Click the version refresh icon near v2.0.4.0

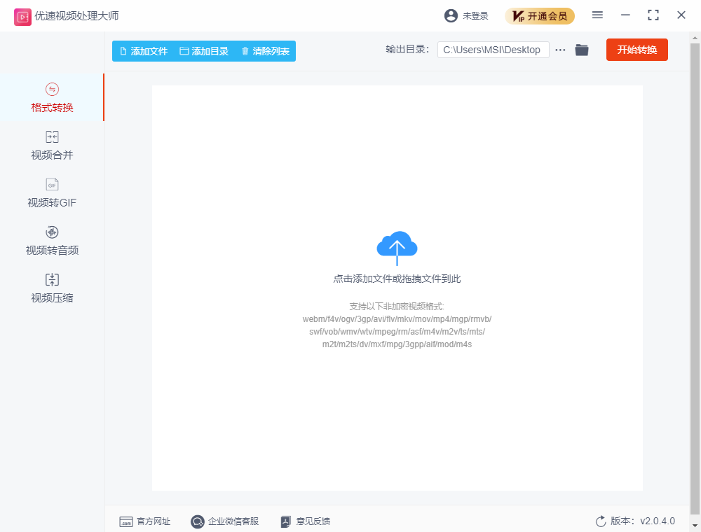[600, 521]
